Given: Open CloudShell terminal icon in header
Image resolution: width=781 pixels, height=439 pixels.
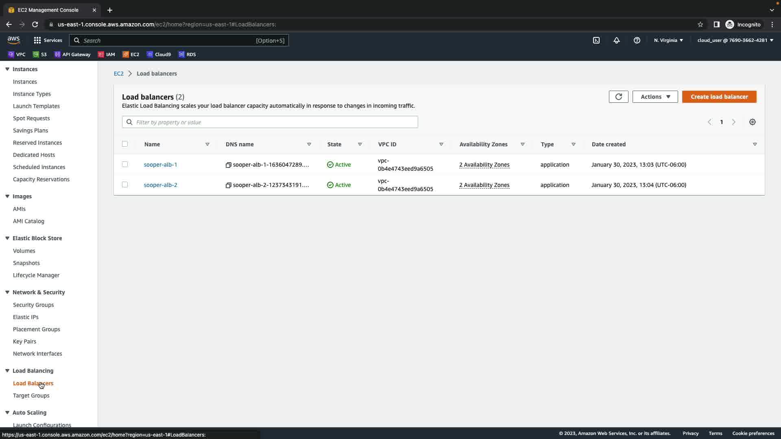Looking at the screenshot, I should pos(596,40).
